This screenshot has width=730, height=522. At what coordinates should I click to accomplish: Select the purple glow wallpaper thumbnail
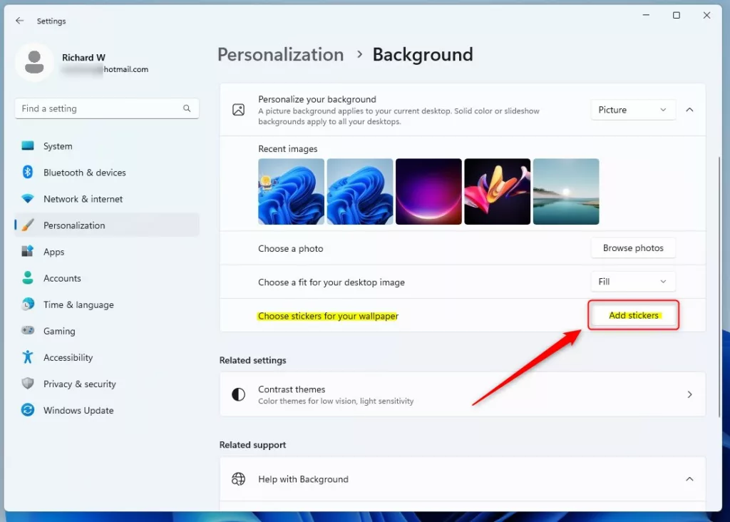tap(428, 191)
